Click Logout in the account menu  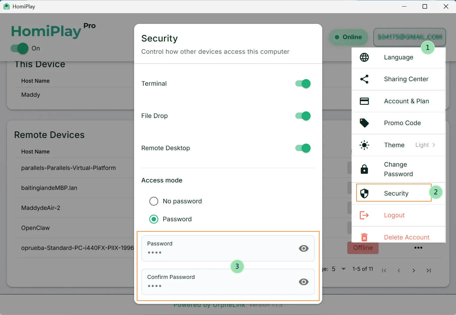[x=398, y=215]
